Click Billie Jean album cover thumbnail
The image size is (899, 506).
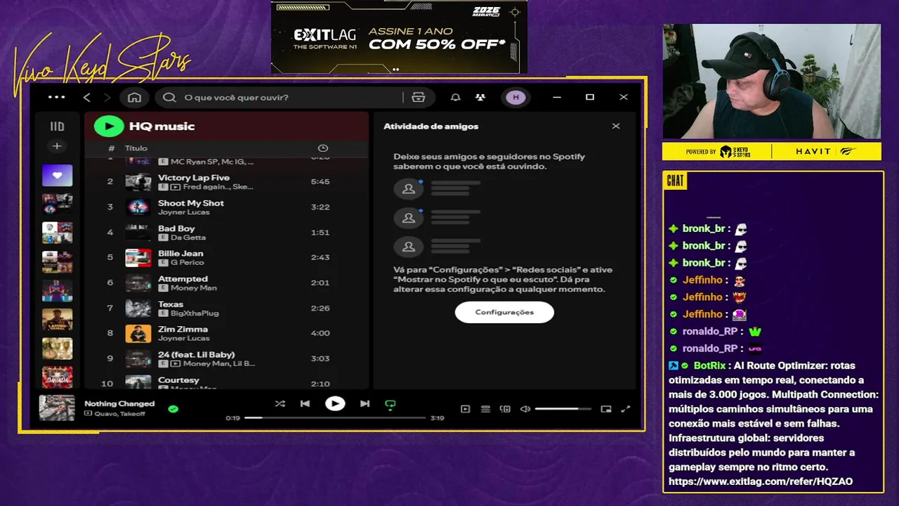pyautogui.click(x=138, y=257)
